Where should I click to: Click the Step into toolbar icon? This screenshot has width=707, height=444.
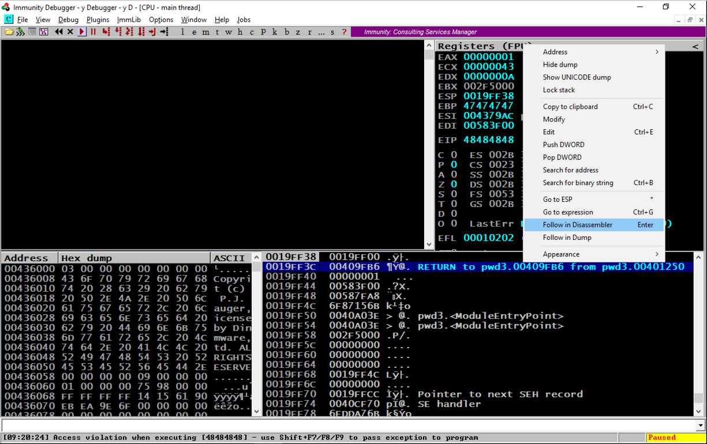pos(106,32)
